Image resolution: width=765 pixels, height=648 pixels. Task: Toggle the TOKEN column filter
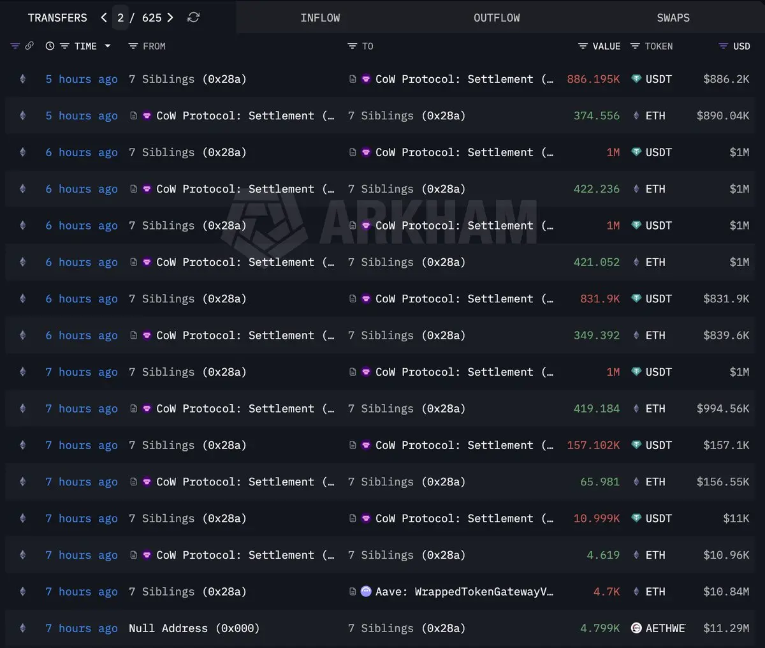(651, 46)
